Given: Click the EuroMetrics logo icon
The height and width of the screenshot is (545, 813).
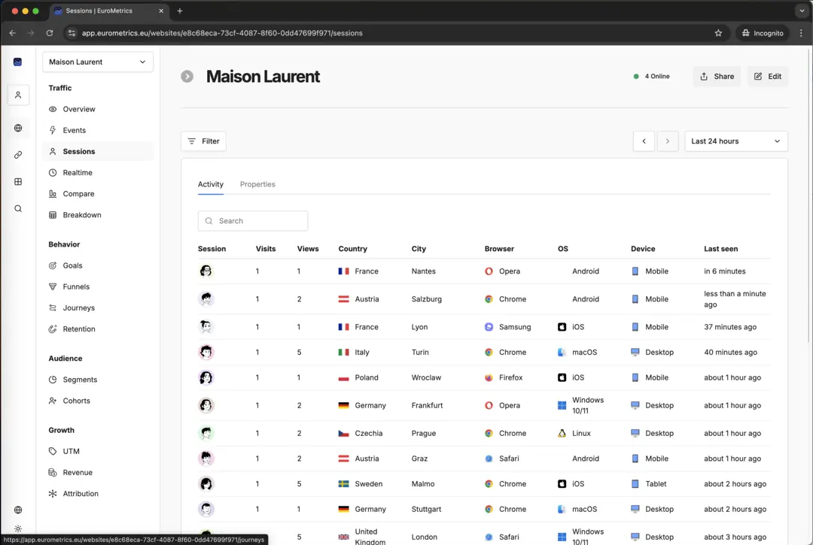Looking at the screenshot, I should point(17,62).
